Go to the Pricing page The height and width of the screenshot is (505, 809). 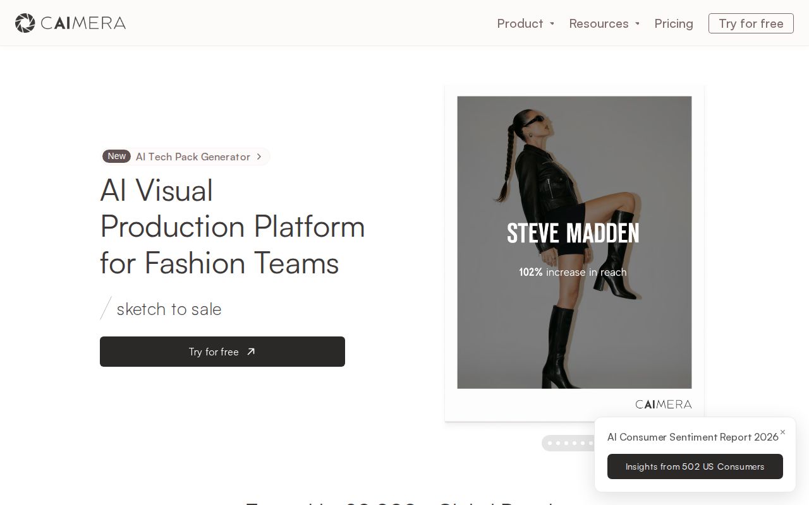pos(674,23)
